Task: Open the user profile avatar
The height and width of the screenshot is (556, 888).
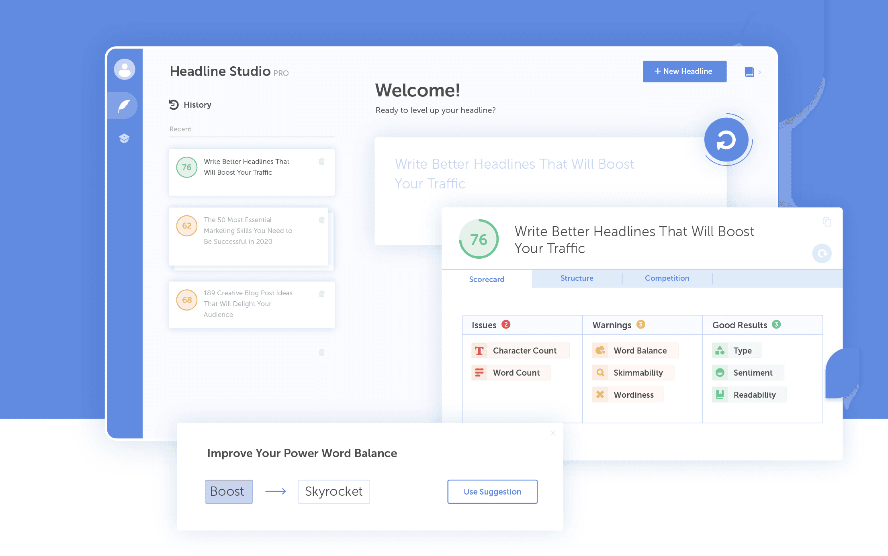Action: [125, 69]
